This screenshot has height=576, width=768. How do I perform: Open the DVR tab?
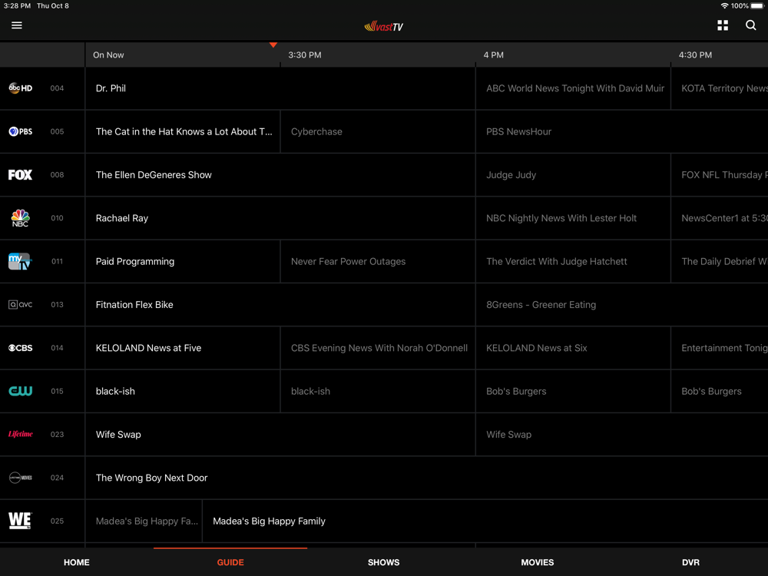[690, 562]
